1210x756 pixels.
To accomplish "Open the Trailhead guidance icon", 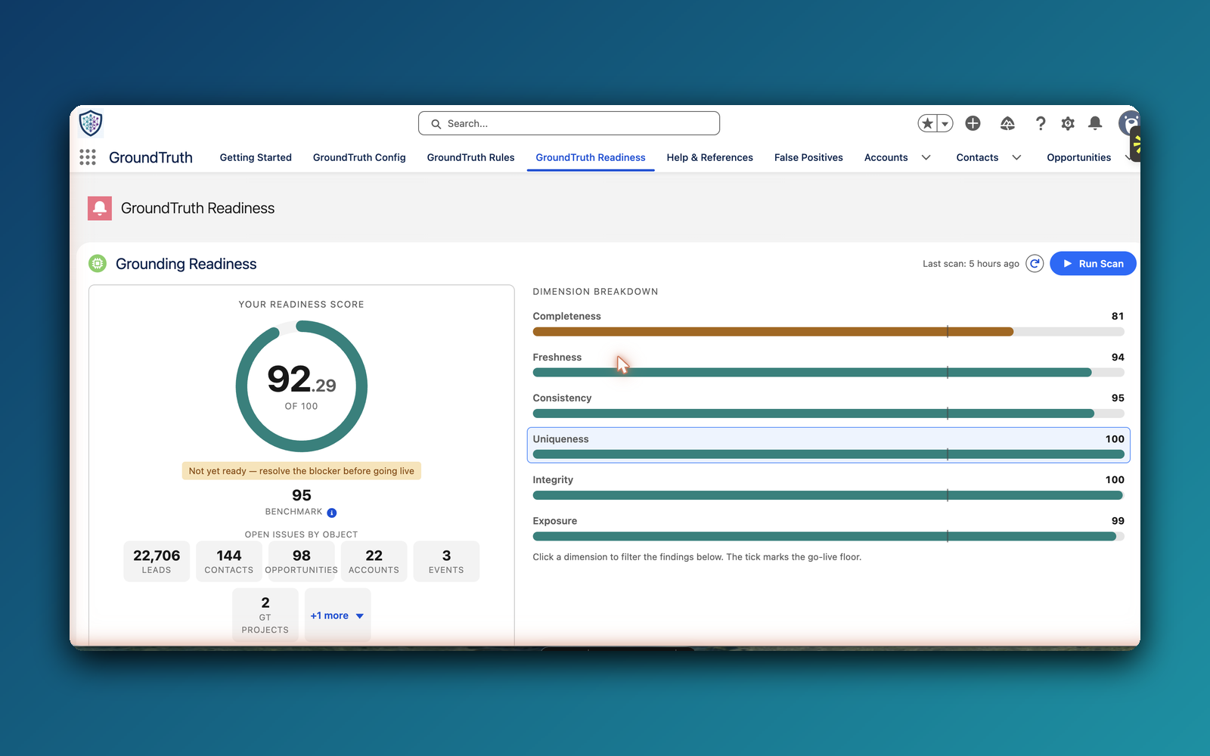I will click(x=1007, y=123).
